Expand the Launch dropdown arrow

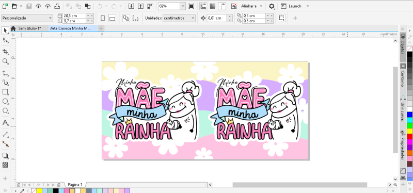click(308, 6)
